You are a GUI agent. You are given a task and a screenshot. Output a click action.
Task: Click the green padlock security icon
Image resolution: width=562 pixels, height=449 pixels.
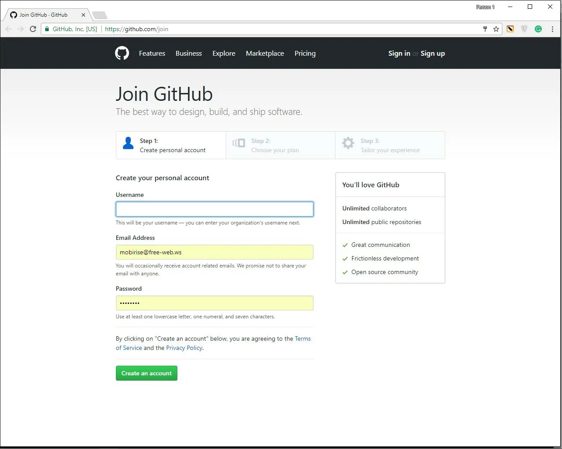coord(47,29)
